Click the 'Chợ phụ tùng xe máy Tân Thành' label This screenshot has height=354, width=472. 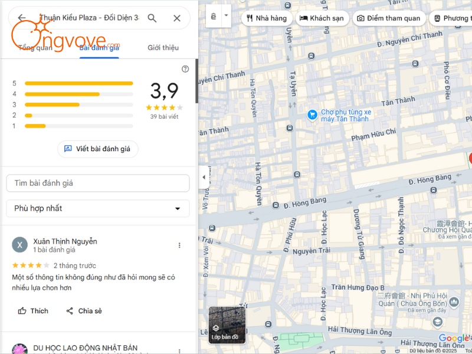click(346, 115)
